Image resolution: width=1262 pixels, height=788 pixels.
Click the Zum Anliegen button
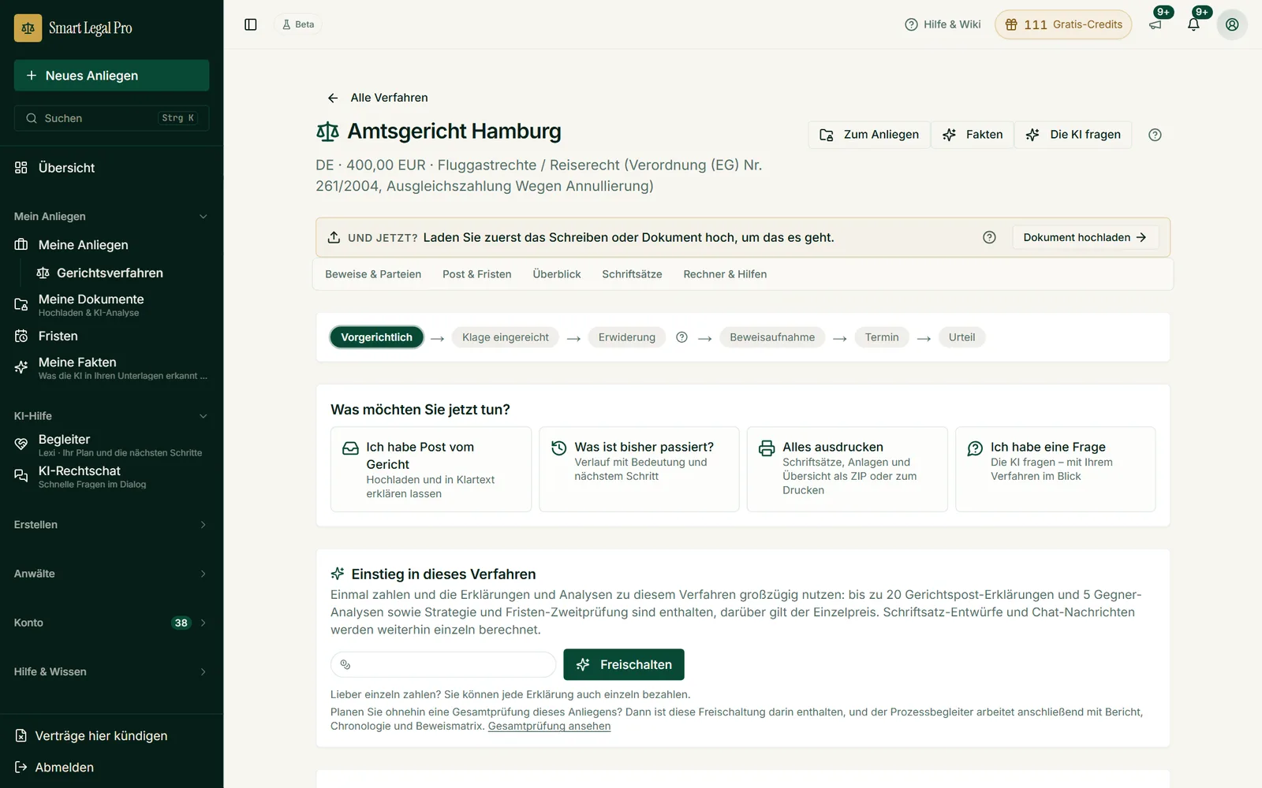coord(869,135)
